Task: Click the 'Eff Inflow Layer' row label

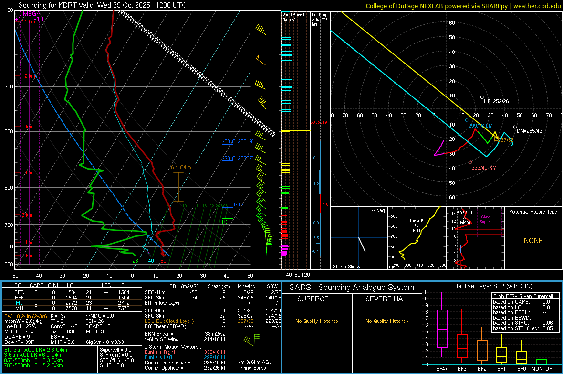Action: click(162, 303)
